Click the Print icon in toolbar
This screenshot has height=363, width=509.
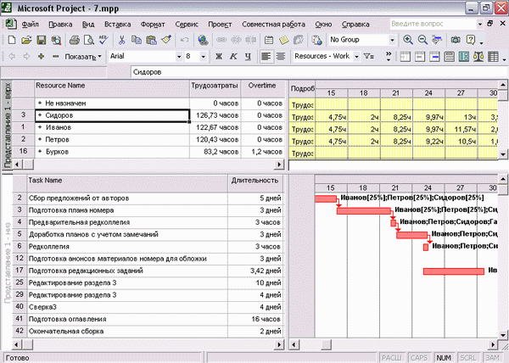(75, 40)
